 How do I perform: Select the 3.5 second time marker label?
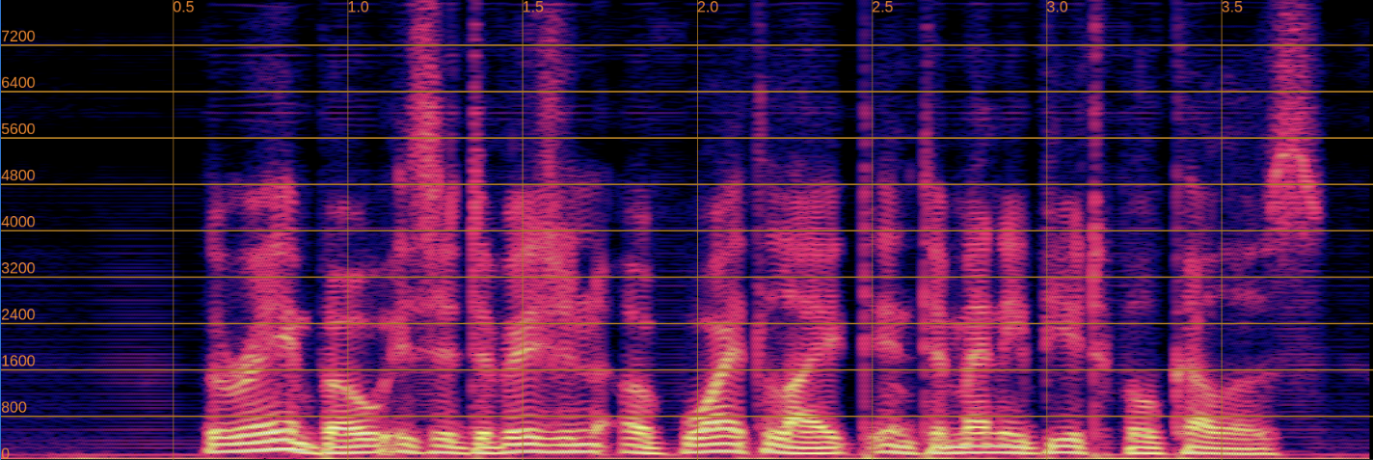pyautogui.click(x=1232, y=8)
